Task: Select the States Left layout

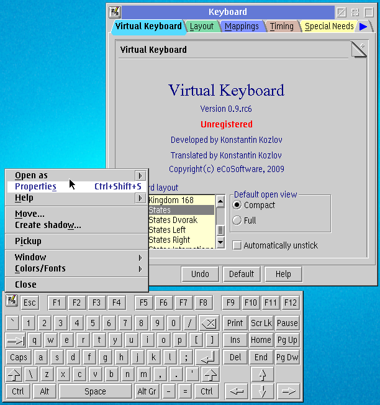Action: point(181,230)
